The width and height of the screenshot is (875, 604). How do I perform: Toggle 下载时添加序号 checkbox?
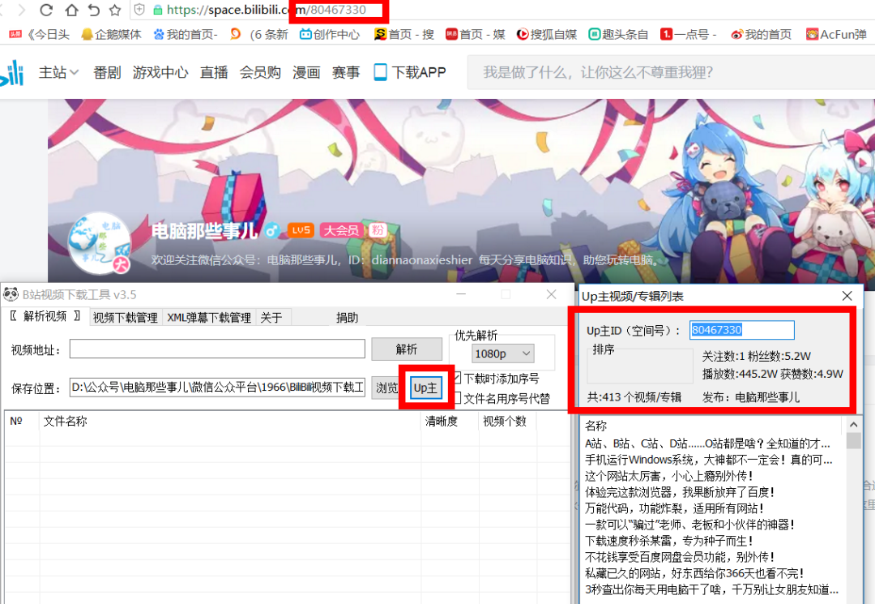click(x=458, y=378)
